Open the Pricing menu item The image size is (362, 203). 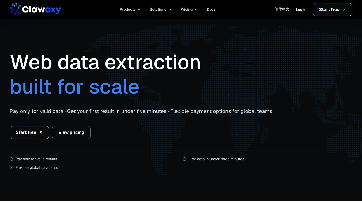pyautogui.click(x=189, y=9)
